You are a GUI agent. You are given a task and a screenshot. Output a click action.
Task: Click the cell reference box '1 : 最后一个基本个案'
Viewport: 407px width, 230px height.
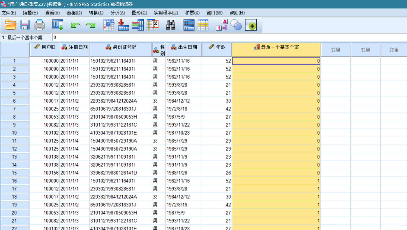click(26, 38)
